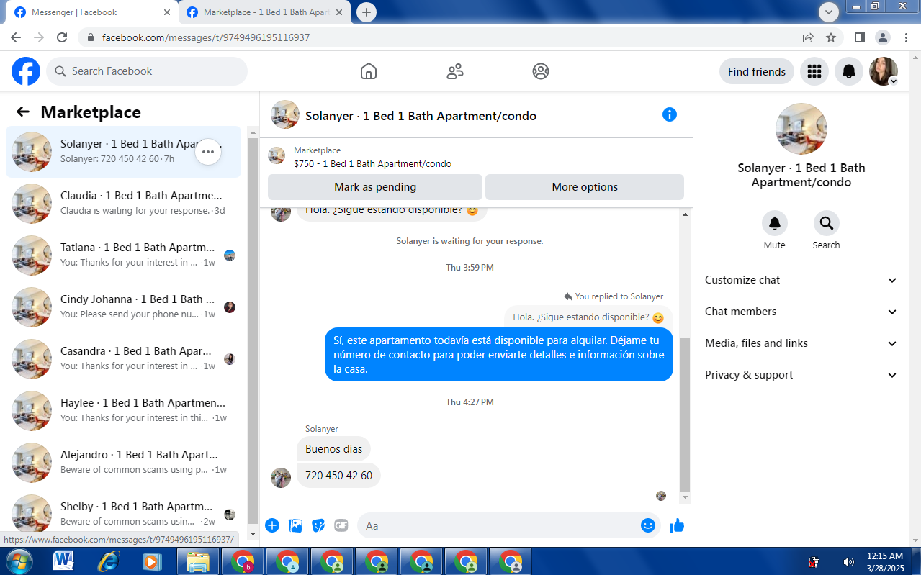This screenshot has width=921, height=575.
Task: Search in conversation with magnifier icon
Action: 826,223
